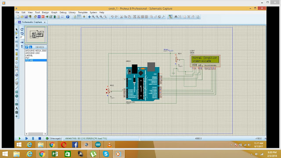Image resolution: width=281 pixels, height=158 pixels.
Task: Select the Component mode tool
Action: pyautogui.click(x=17, y=33)
